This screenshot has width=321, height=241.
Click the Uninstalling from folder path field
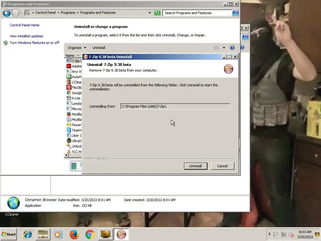pyautogui.click(x=175, y=106)
